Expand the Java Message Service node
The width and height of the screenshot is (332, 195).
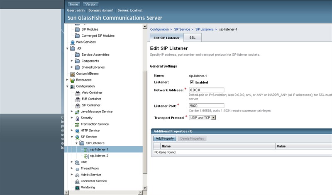[x=72, y=111]
